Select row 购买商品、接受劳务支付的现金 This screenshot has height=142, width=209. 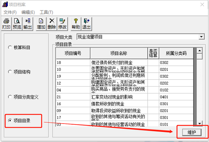[x=125, y=90]
